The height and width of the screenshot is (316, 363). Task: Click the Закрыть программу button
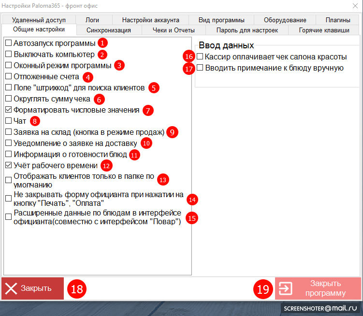tap(318, 288)
